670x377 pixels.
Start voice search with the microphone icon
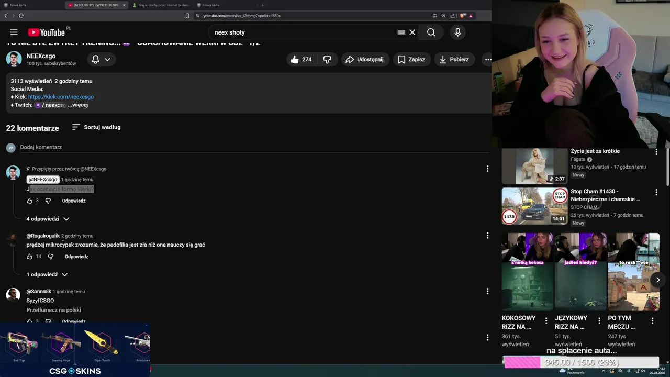(457, 32)
